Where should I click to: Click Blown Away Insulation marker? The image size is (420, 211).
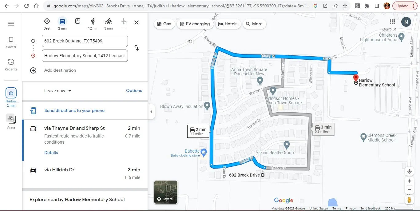[x=207, y=106]
